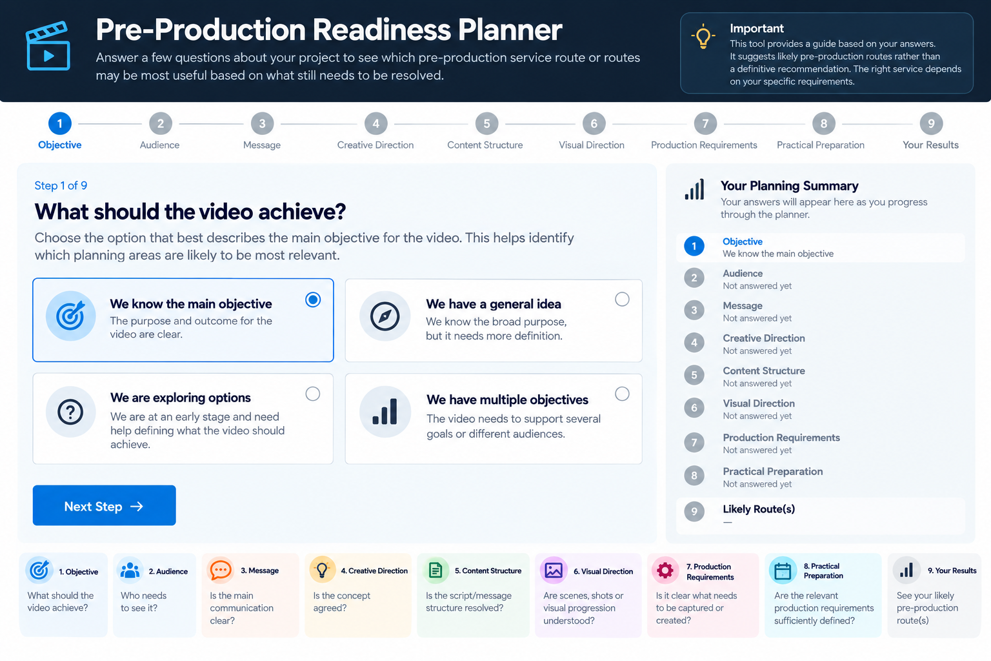The width and height of the screenshot is (991, 661).
Task: Click the chart icon in the '9. Your Results' card
Action: 906,571
